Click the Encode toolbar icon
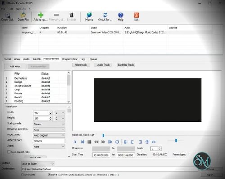 [x=72, y=17]
